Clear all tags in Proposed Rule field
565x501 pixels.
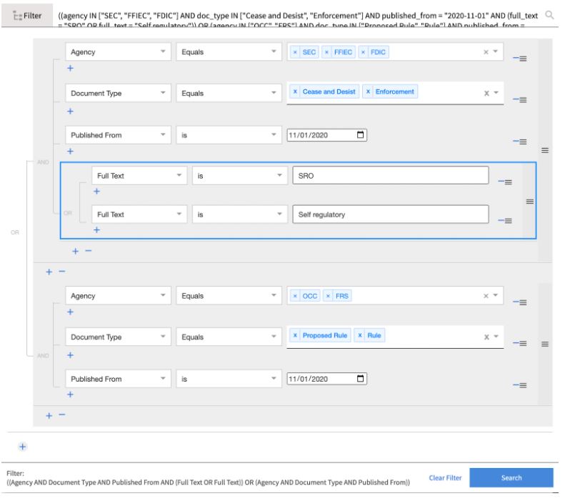coord(486,337)
